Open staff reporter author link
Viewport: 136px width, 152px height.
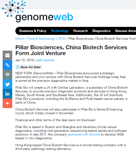[45, 60]
